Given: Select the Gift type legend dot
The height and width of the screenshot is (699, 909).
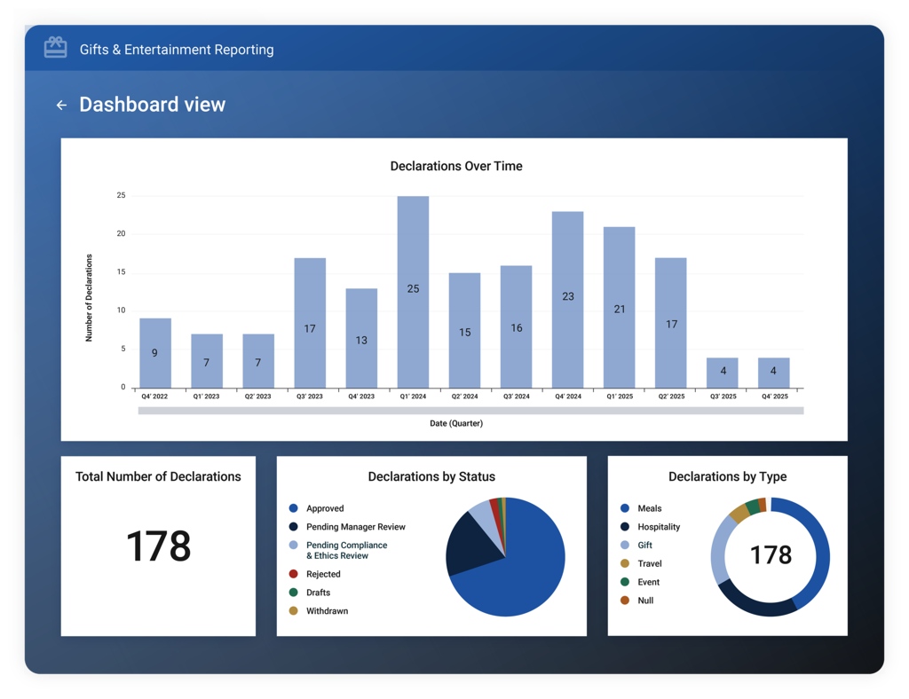Looking at the screenshot, I should tap(625, 545).
